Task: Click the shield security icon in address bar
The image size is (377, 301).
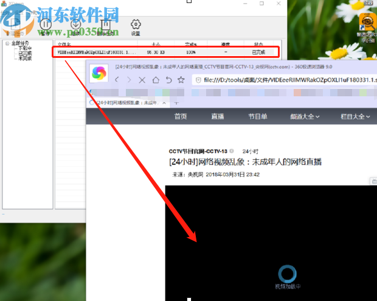Action: [x=198, y=80]
